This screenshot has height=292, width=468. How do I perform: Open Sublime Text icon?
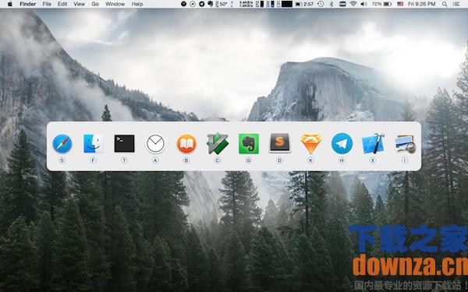[x=280, y=143]
